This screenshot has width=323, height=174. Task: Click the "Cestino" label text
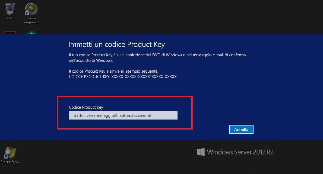[x=10, y=18]
